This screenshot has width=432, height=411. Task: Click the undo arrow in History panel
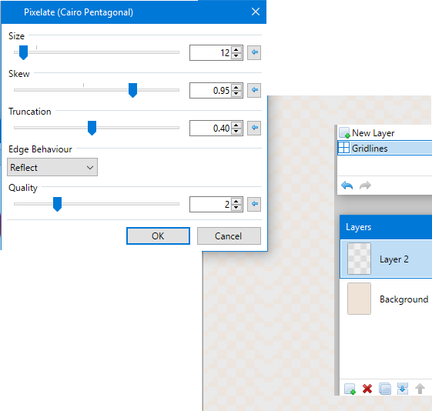347,185
